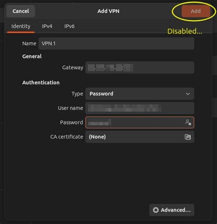Click the chevron arrow of the Type combo

click(x=188, y=94)
